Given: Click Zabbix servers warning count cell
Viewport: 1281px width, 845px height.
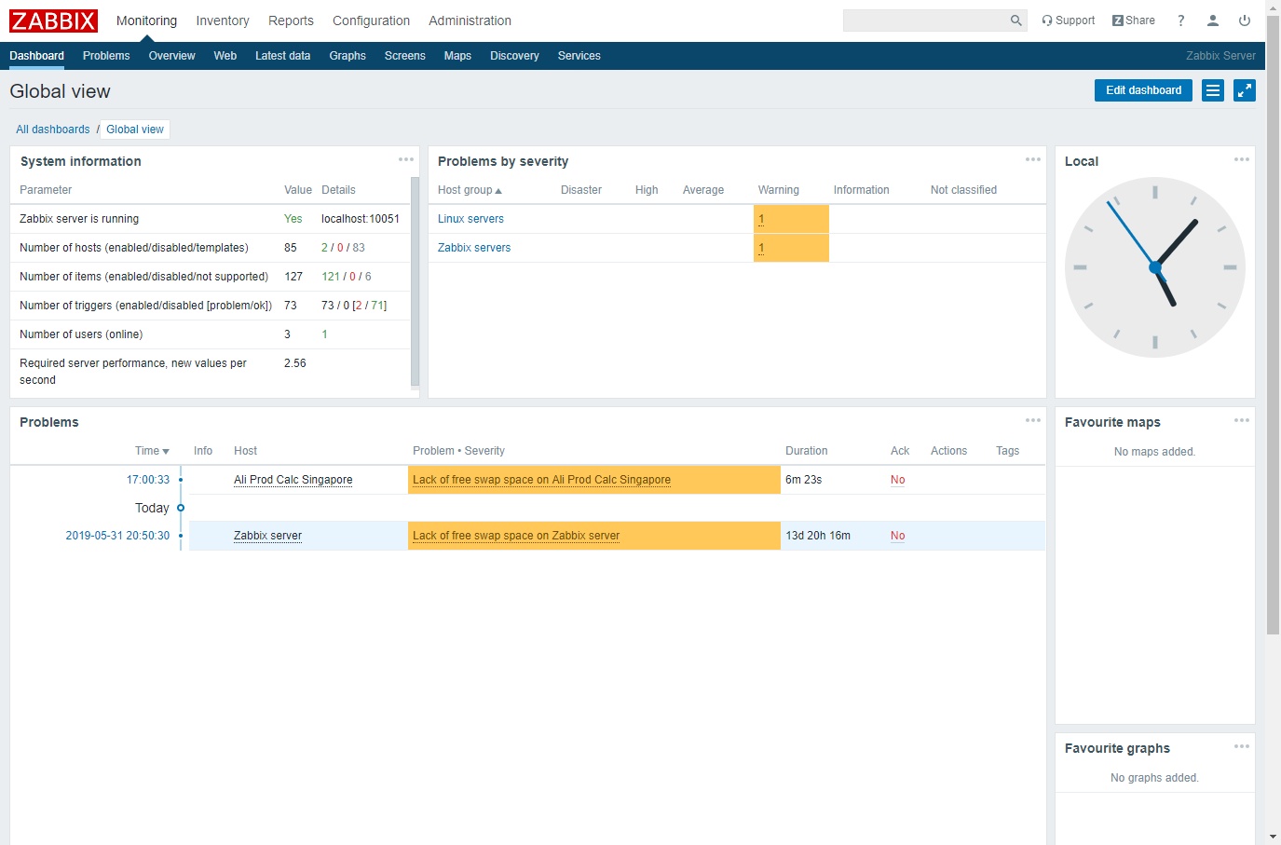Looking at the screenshot, I should pyautogui.click(x=791, y=248).
